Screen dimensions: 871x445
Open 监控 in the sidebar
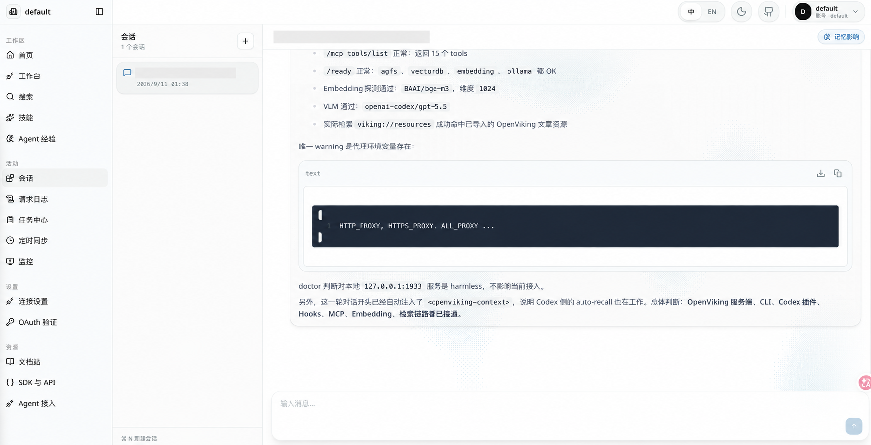coord(55,261)
